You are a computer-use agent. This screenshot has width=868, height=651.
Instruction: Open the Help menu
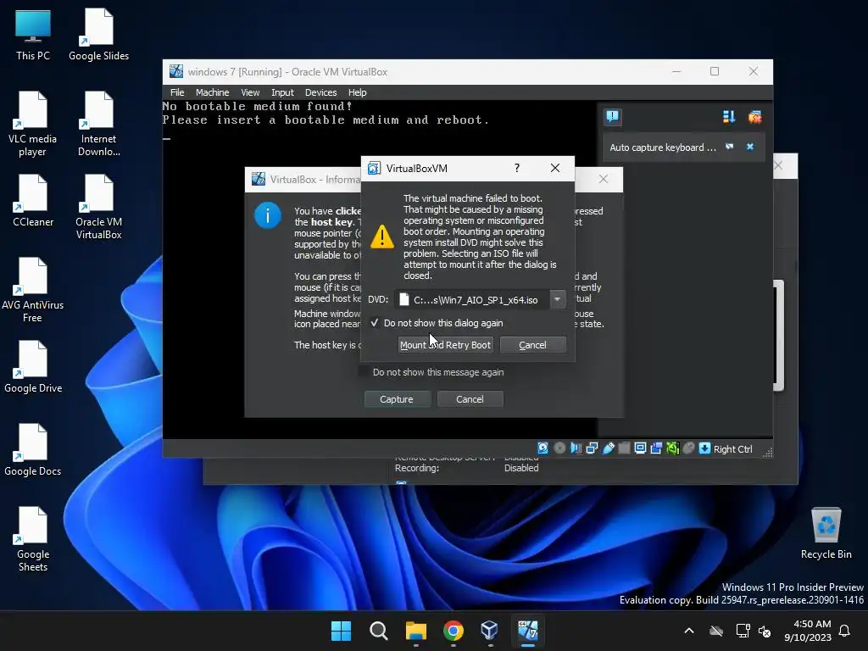tap(357, 92)
